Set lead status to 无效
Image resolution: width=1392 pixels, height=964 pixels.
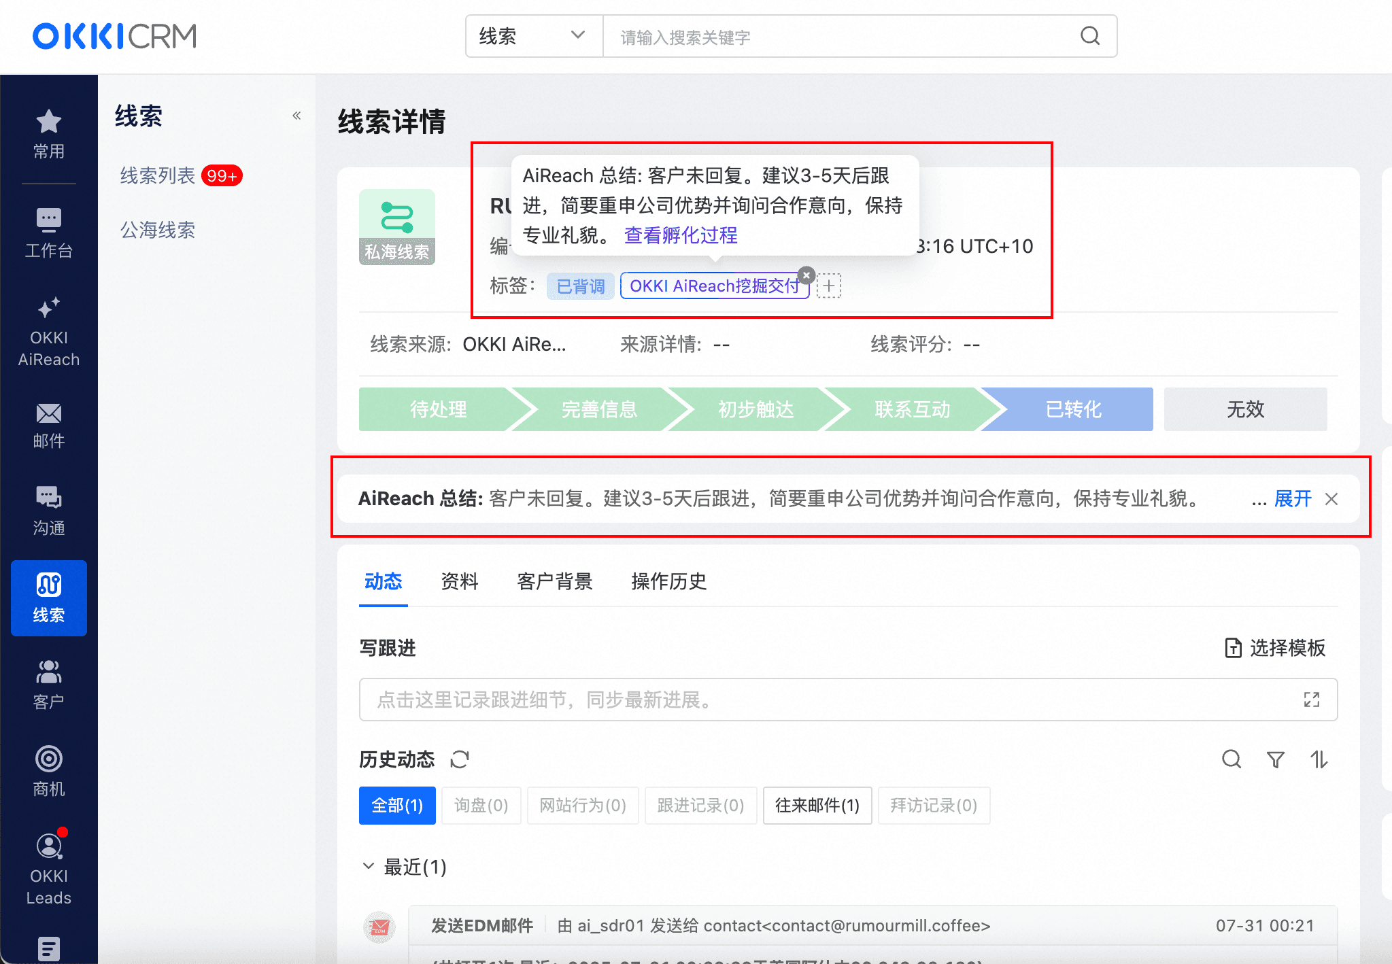coord(1244,409)
